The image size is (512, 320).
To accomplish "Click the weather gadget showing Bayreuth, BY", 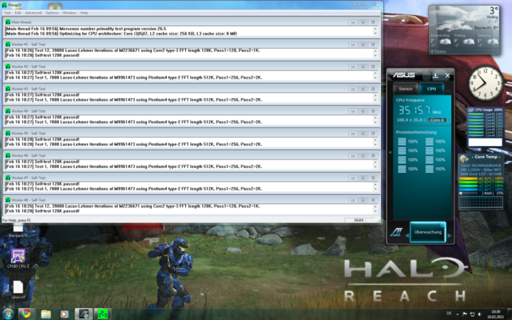I will pyautogui.click(x=464, y=30).
